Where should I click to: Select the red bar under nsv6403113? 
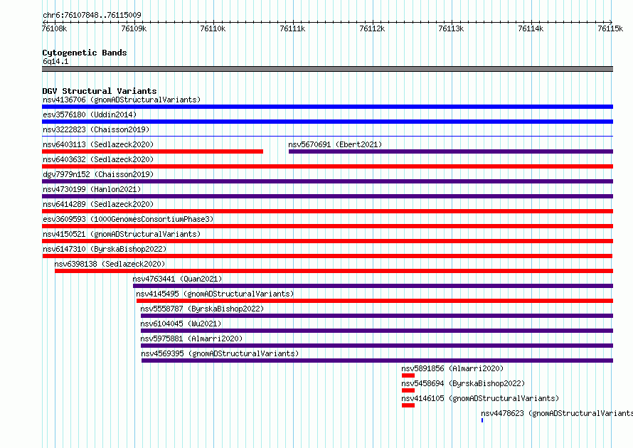[x=153, y=151]
